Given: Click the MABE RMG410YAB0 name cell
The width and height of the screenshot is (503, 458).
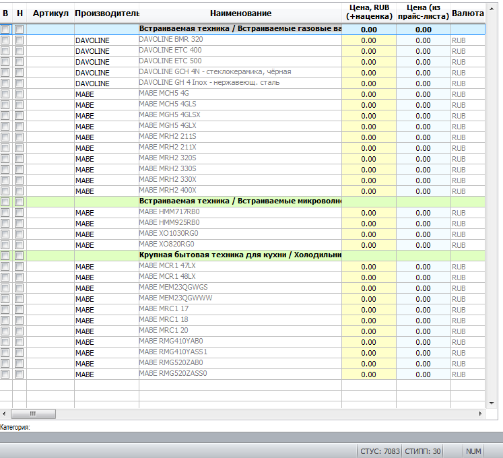Looking at the screenshot, I should tap(240, 341).
